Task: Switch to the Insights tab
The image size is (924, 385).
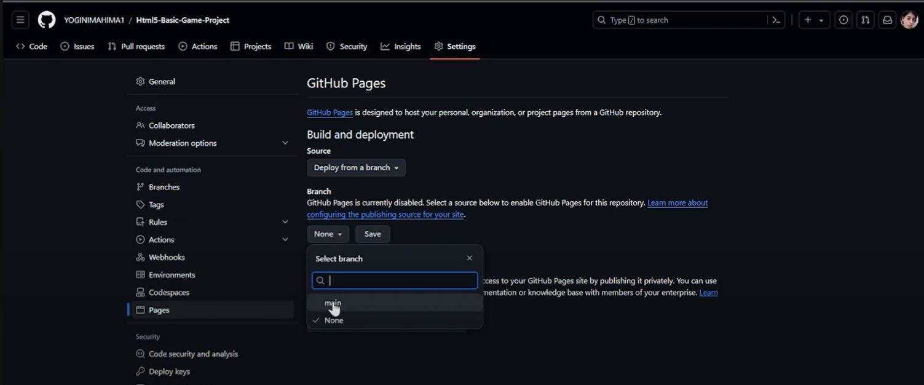Action: (x=401, y=47)
